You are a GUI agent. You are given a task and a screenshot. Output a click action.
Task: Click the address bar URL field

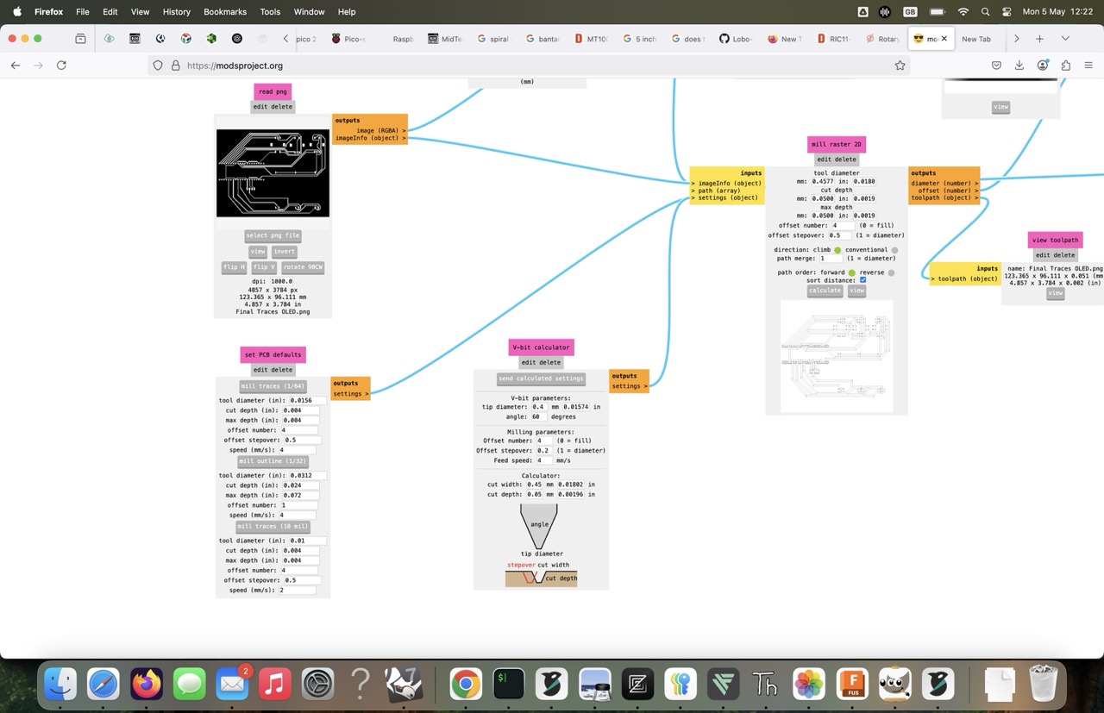coord(526,66)
